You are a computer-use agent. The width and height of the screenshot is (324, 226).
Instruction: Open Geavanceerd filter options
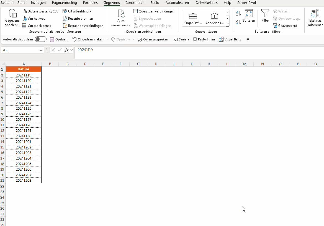click(x=285, y=25)
